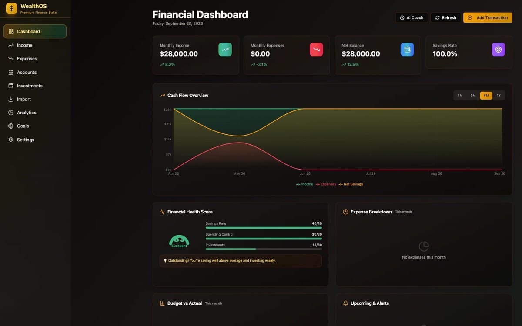Viewport: 522px width, 326px height.
Task: Click the 100.0% Savings Rate value
Action: coord(445,54)
